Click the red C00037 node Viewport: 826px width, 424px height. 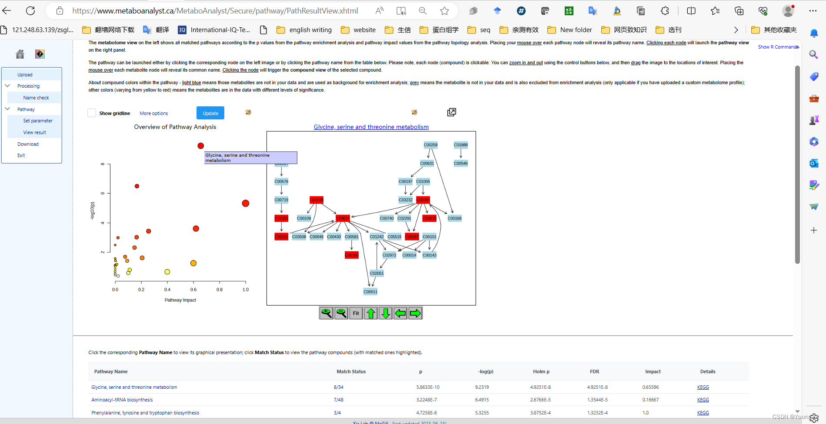tap(343, 218)
